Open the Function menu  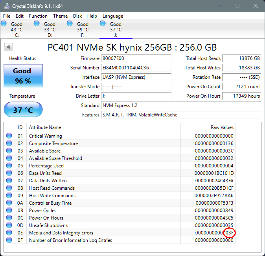pos(38,16)
